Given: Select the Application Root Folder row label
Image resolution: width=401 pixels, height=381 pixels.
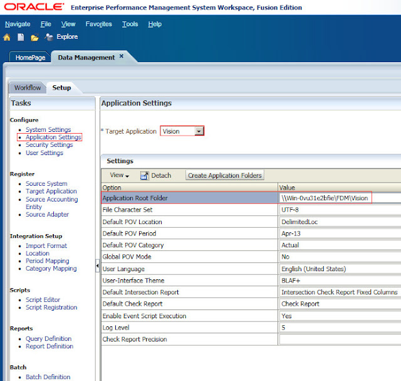Looking at the screenshot, I should (135, 198).
